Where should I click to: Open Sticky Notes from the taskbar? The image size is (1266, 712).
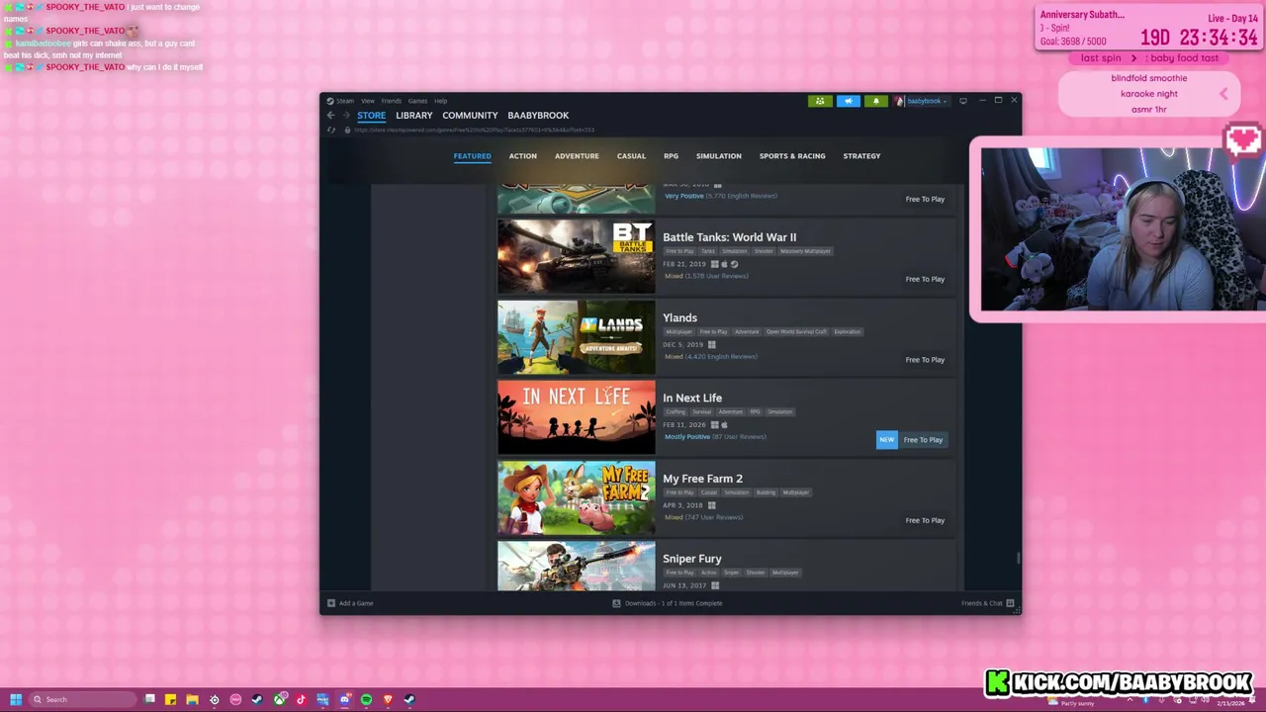coord(170,700)
